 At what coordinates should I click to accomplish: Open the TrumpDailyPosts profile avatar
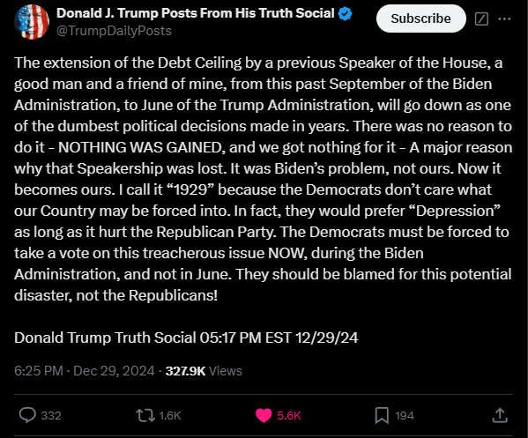coord(32,22)
